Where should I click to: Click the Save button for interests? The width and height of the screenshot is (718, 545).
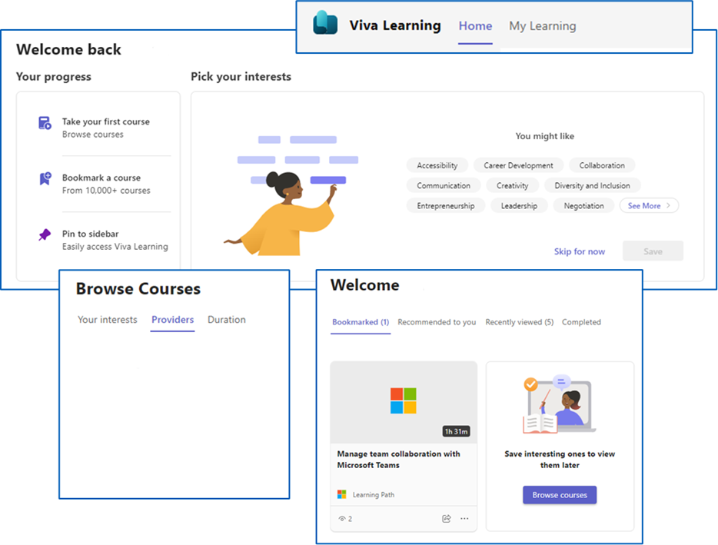pyautogui.click(x=653, y=251)
